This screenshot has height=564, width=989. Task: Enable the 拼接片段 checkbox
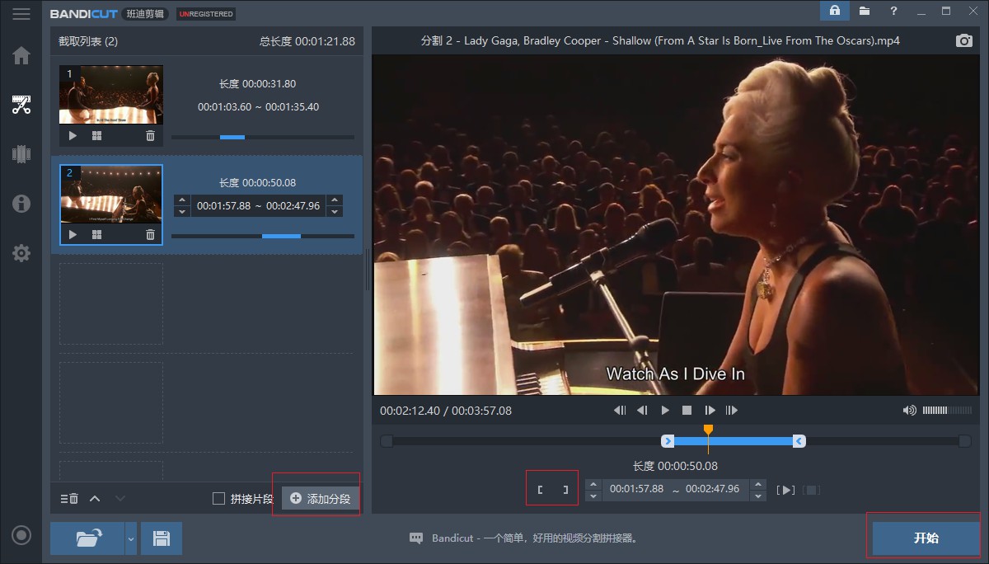(218, 498)
